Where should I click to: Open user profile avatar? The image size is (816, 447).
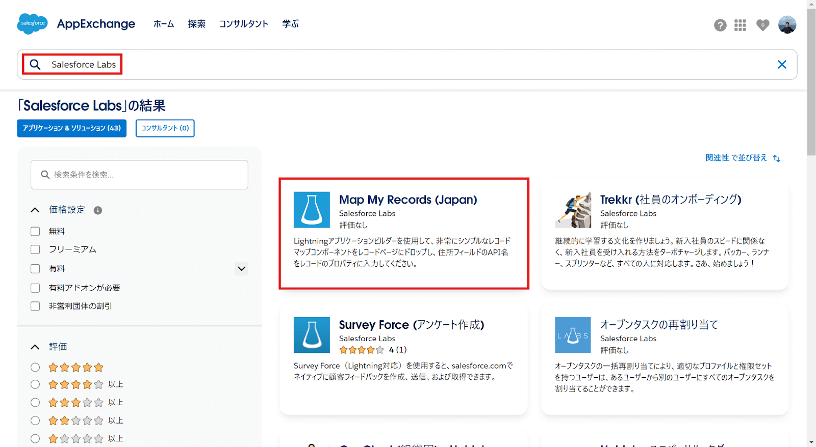coord(787,24)
